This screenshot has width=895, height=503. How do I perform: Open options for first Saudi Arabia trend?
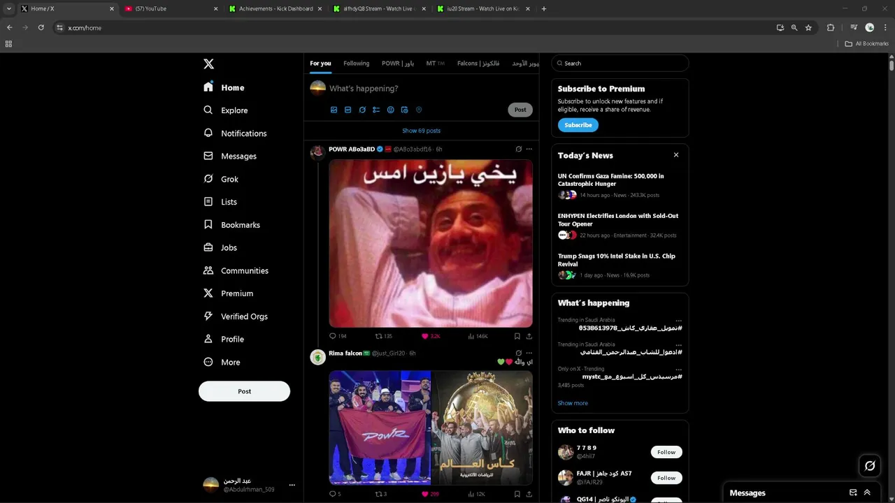tap(678, 320)
